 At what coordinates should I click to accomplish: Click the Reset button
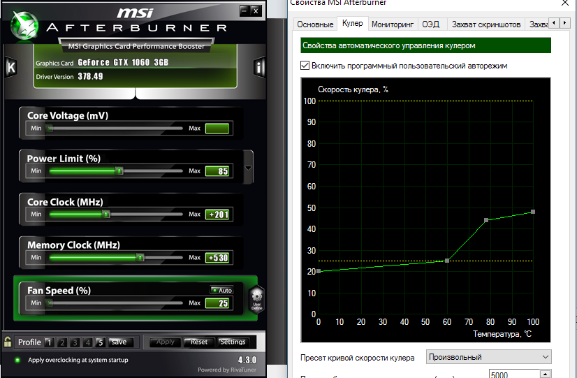coord(198,342)
